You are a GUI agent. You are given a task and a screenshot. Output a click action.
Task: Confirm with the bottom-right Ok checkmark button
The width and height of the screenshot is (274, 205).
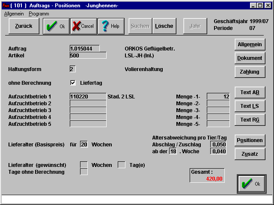point(251,184)
